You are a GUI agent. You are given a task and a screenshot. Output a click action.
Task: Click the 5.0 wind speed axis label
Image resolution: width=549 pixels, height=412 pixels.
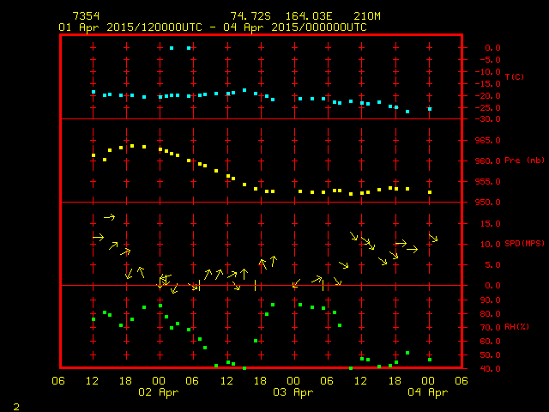pos(492,265)
